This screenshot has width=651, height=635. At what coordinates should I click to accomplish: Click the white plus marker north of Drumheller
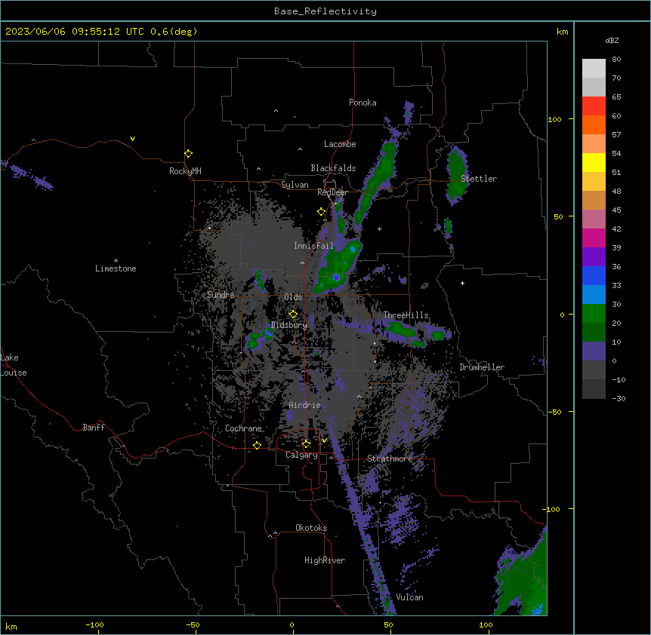click(462, 283)
